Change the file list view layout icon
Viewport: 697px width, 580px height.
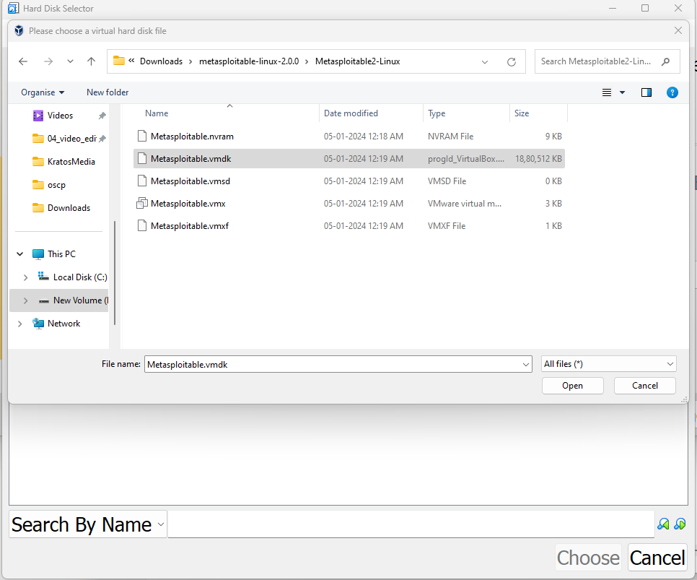(607, 92)
